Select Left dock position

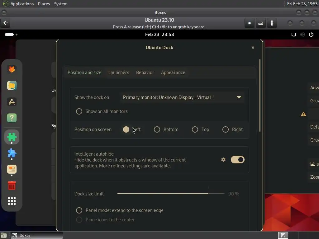coord(126,129)
